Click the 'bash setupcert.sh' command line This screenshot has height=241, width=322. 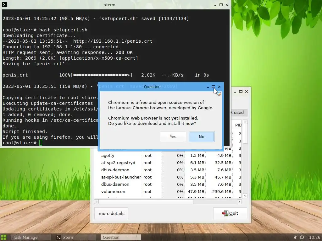(x=63, y=30)
